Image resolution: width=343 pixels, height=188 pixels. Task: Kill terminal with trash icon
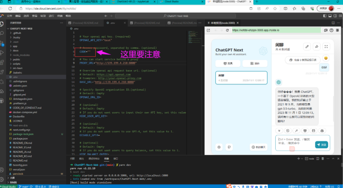click(323, 159)
